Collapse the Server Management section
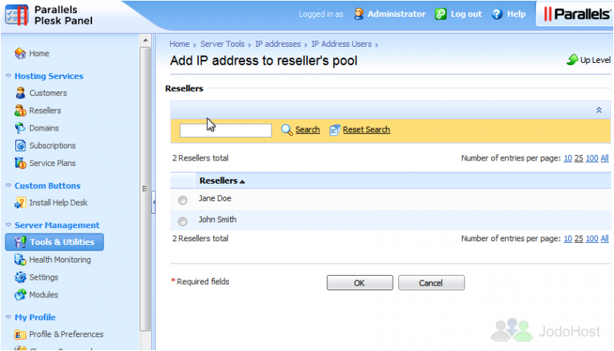614x351 pixels. 8,225
